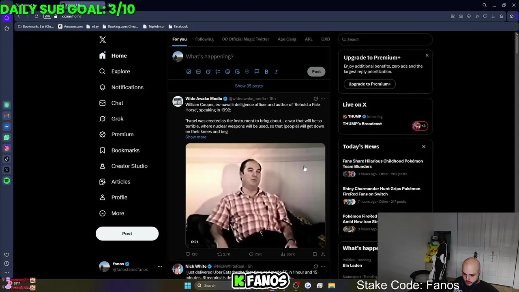Open the Bookmarks Bar folder
This screenshot has width=519, height=292.
click(x=36, y=26)
